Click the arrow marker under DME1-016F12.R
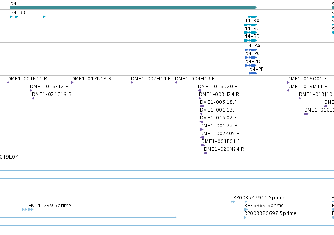This screenshot has height=235, width=334. (31, 90)
